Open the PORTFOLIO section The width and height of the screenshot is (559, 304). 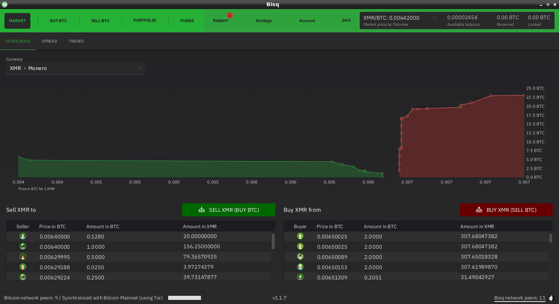pos(145,20)
